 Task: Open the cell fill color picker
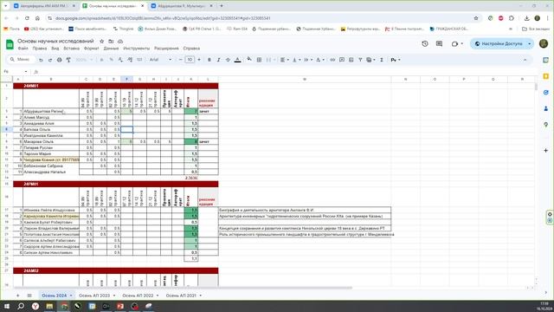pyautogui.click(x=249, y=60)
